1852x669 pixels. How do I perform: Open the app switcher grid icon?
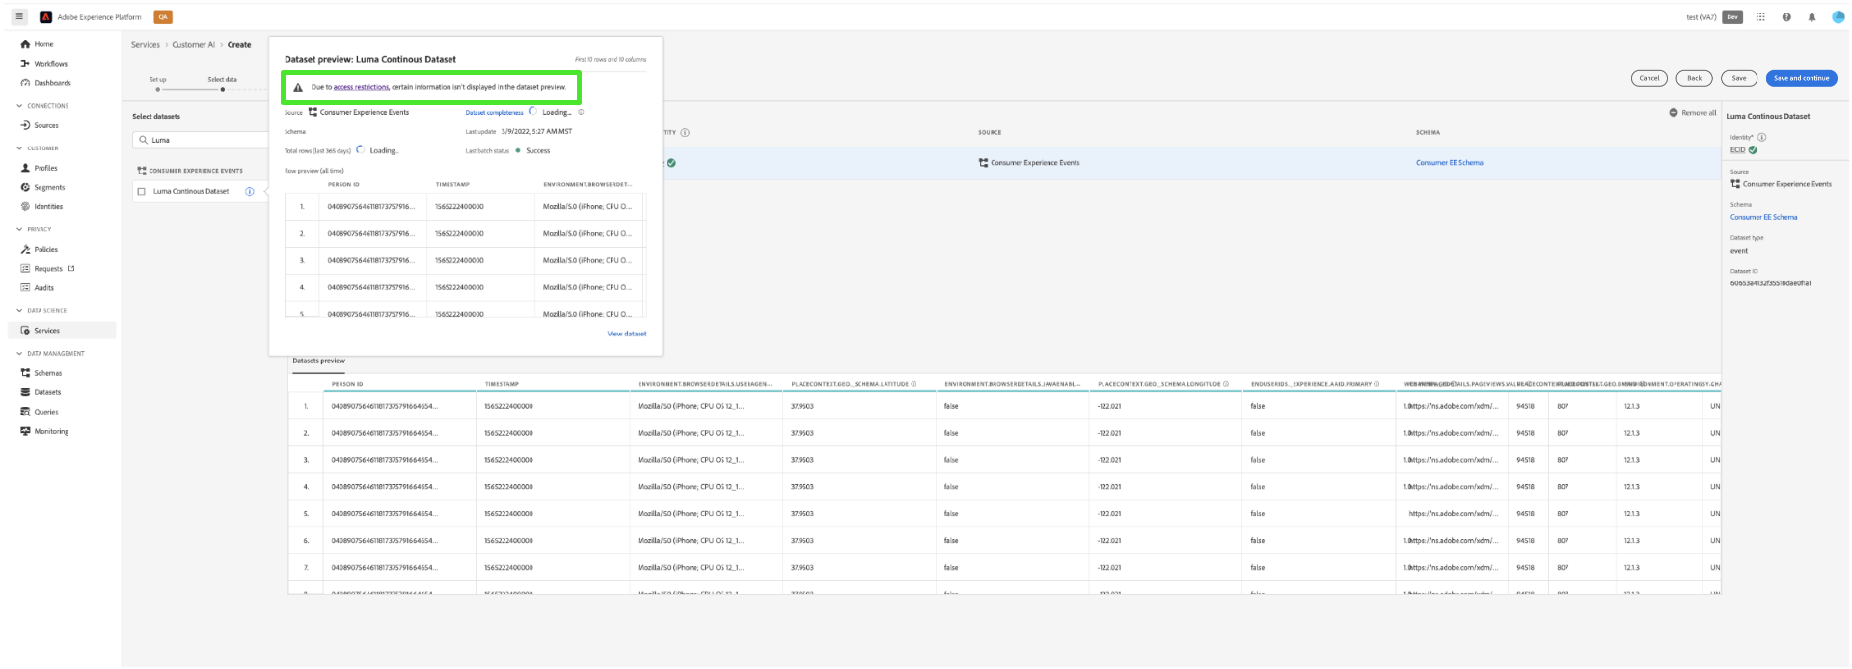tap(1760, 16)
